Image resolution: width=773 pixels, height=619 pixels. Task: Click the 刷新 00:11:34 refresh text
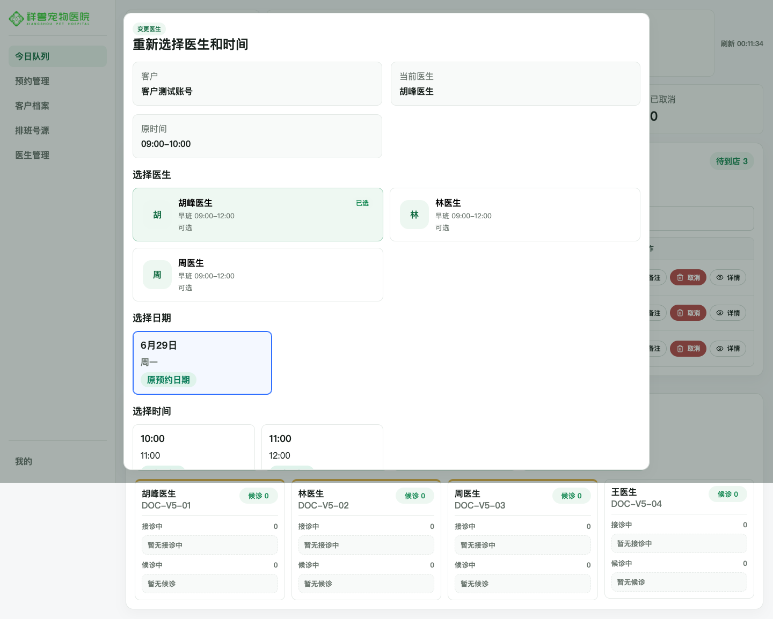742,44
